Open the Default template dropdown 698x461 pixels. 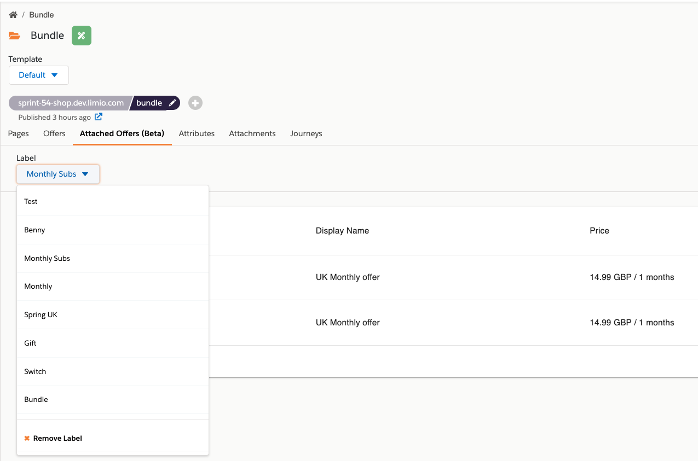click(39, 75)
